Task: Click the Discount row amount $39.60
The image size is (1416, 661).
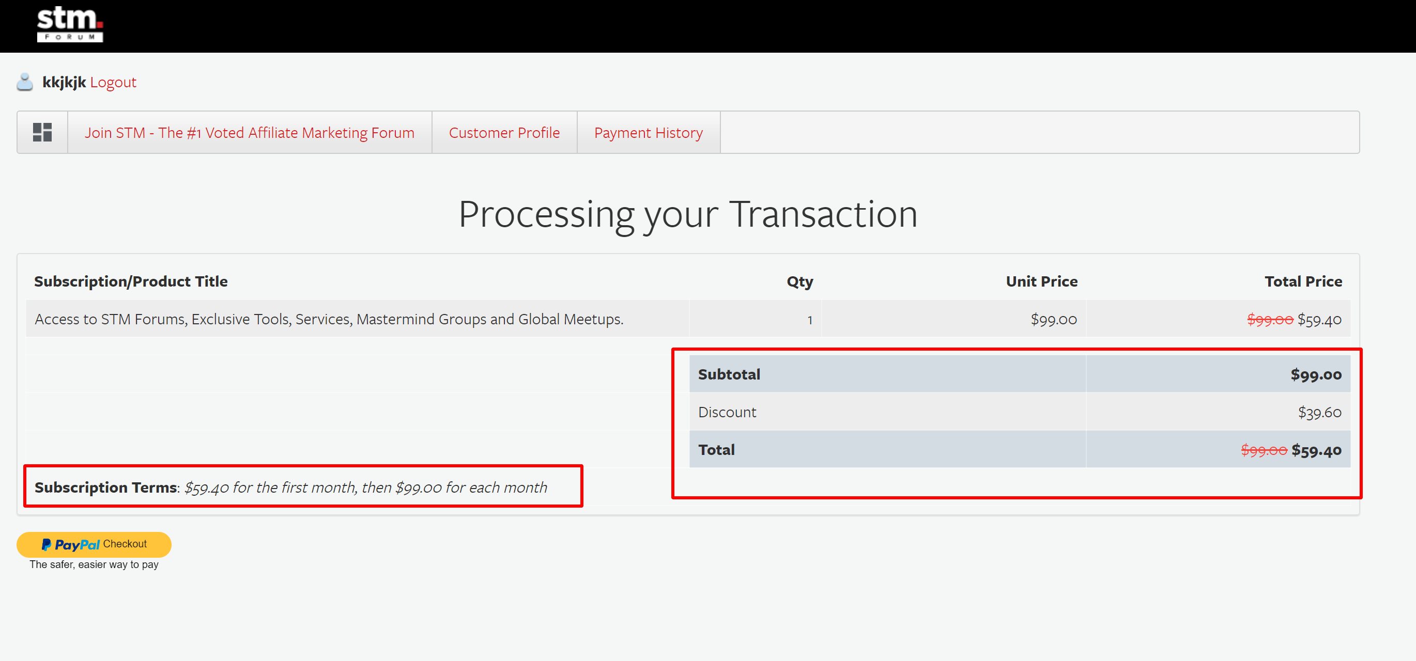Action: (1320, 412)
